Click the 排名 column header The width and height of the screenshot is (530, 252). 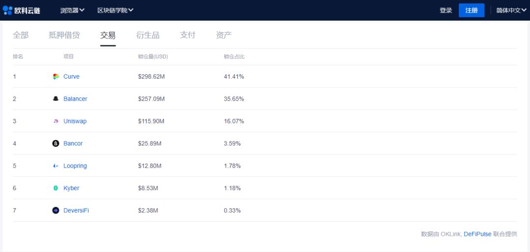(18, 56)
